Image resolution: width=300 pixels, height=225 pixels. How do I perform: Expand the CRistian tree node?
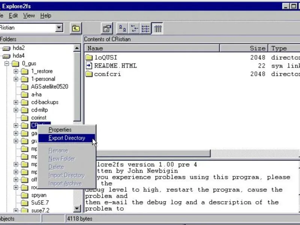click(x=16, y=126)
